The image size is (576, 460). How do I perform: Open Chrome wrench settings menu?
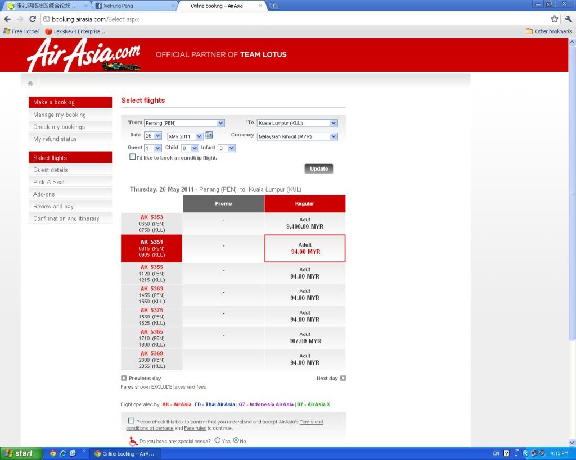(x=568, y=19)
